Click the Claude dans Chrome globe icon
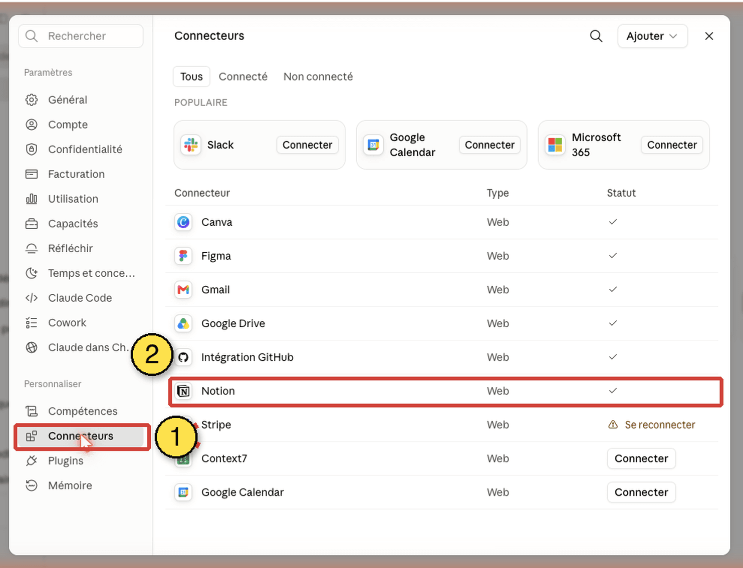Image resolution: width=743 pixels, height=568 pixels. click(x=32, y=347)
